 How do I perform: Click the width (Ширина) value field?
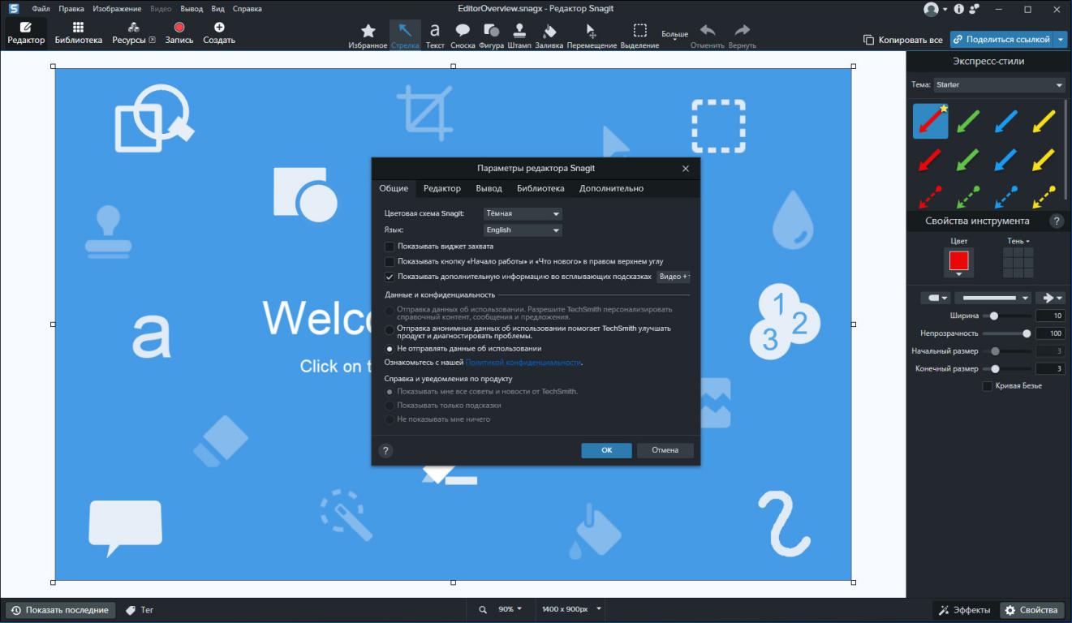[1050, 316]
